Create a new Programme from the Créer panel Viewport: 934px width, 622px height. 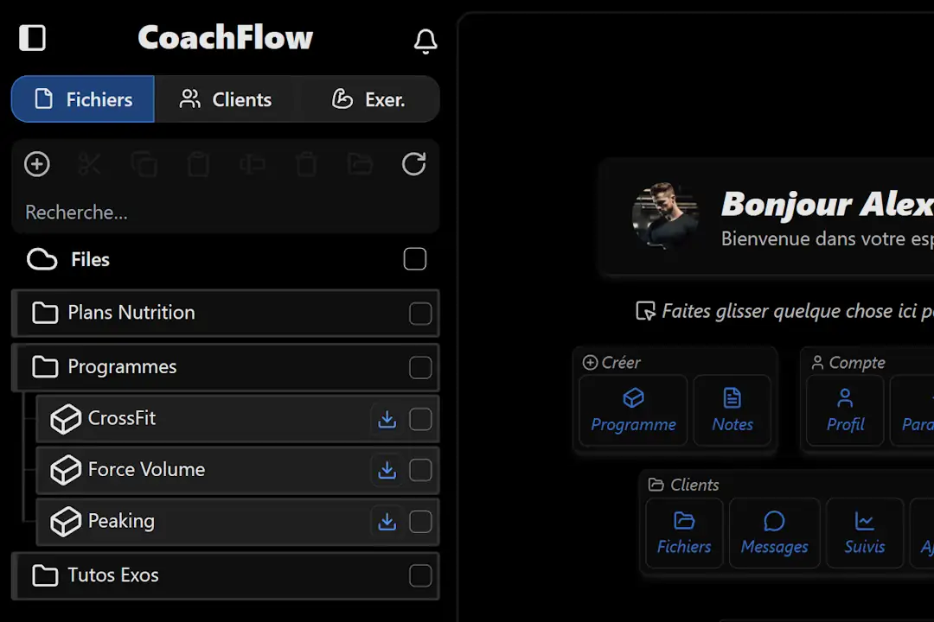(x=633, y=409)
